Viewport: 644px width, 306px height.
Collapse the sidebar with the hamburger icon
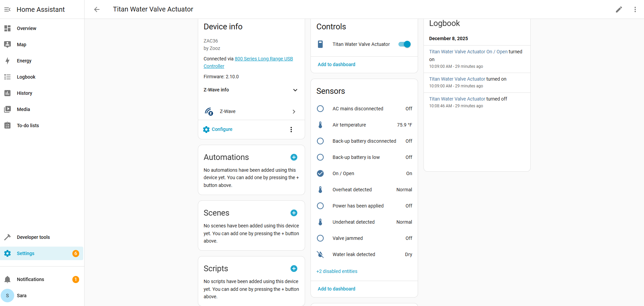(x=7, y=9)
